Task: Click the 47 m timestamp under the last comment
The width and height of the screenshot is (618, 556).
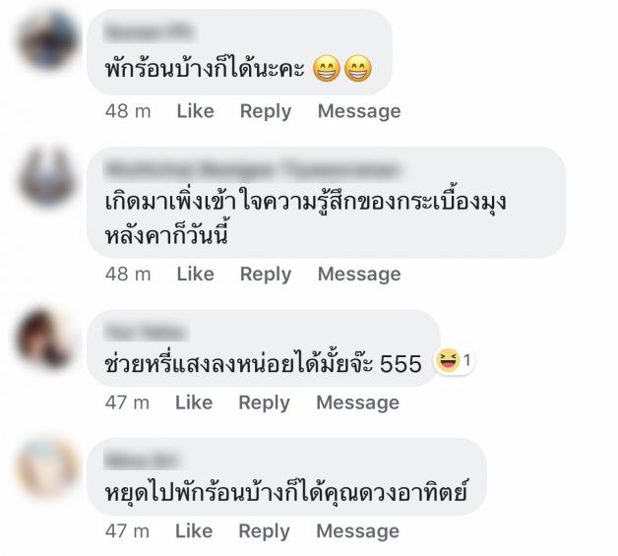Action: (127, 530)
